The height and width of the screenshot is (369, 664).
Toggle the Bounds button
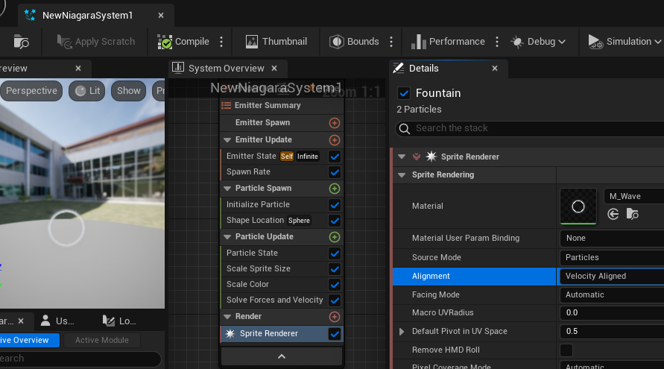pos(354,42)
